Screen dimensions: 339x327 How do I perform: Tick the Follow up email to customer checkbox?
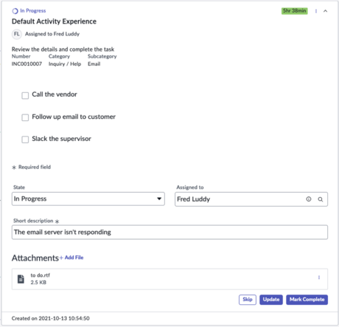coord(25,117)
